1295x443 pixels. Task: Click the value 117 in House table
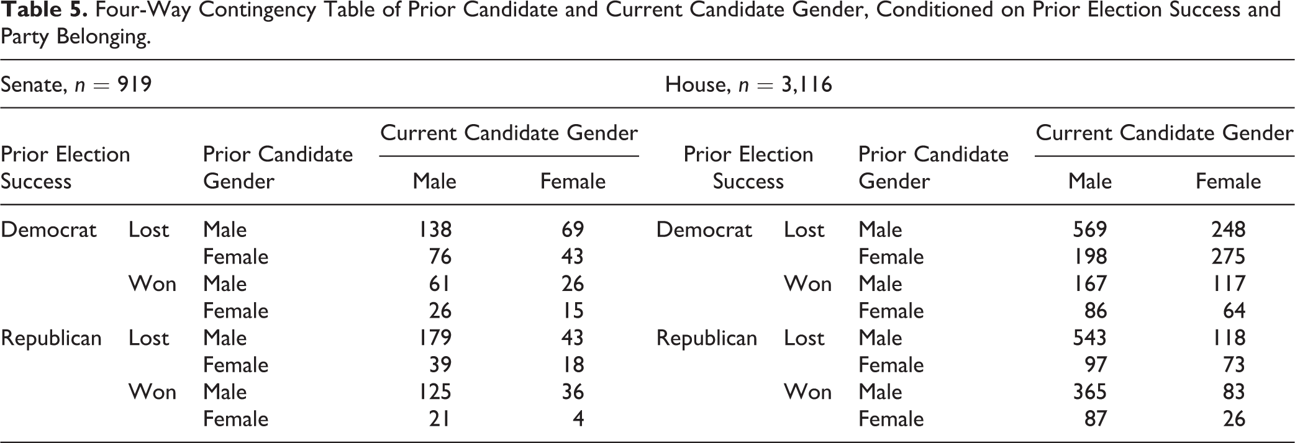click(1228, 284)
